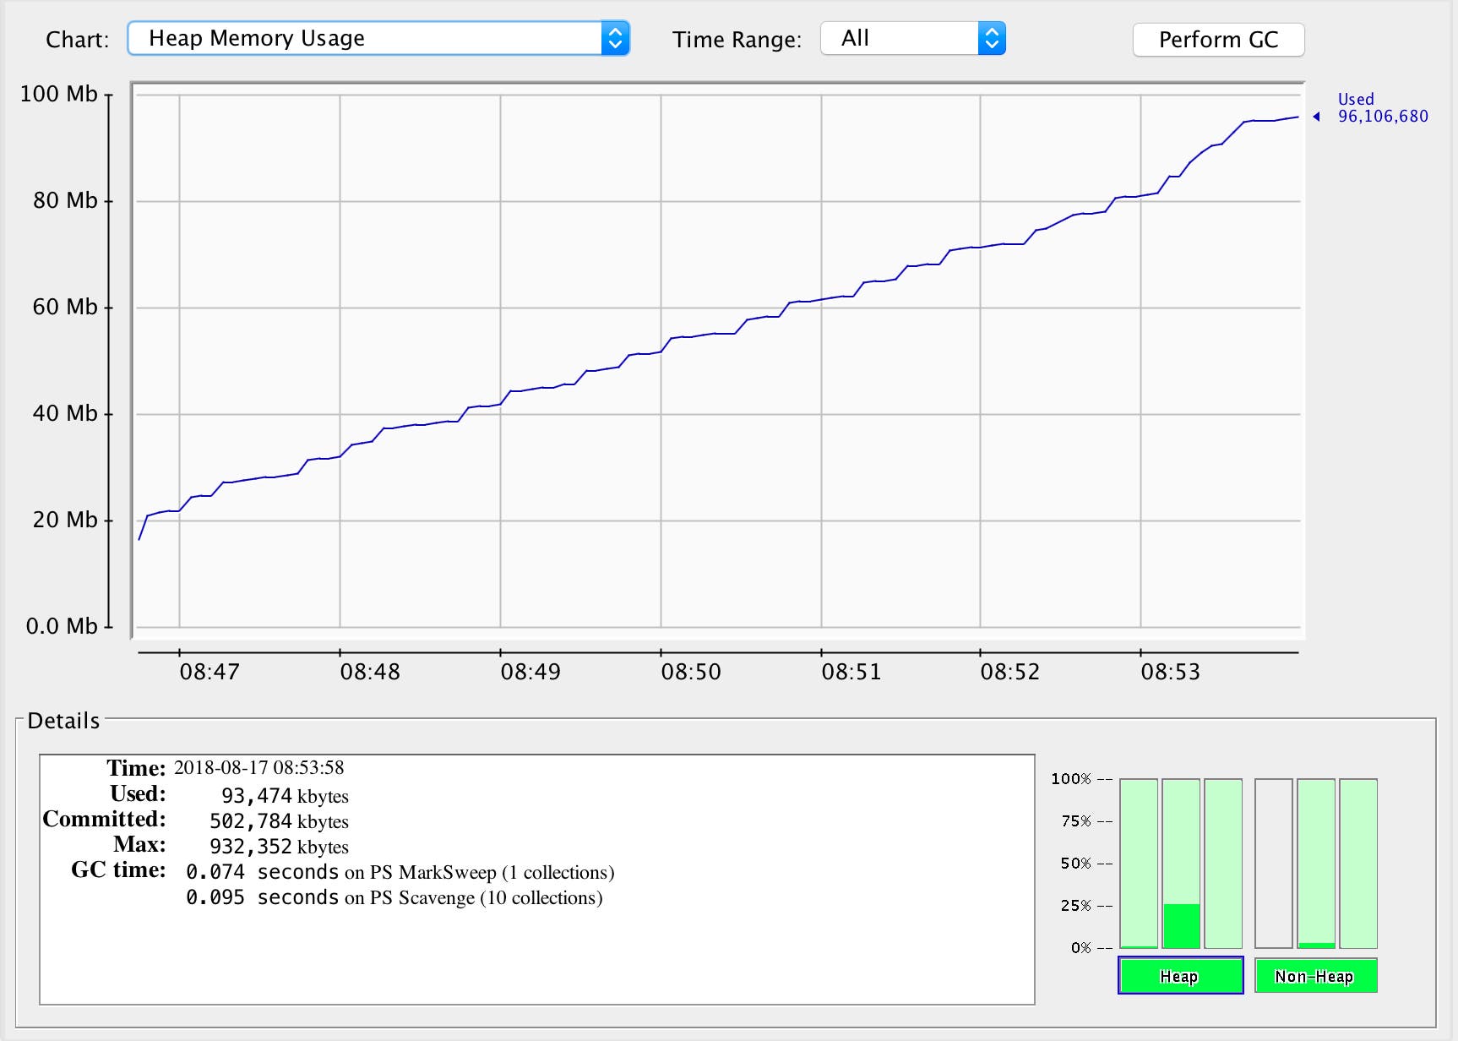The width and height of the screenshot is (1458, 1041).
Task: Select the Eden Space bar in the Heap group
Action: (x=1138, y=862)
